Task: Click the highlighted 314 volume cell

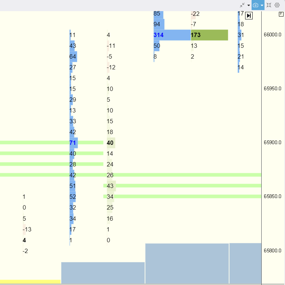Action: pos(158,35)
